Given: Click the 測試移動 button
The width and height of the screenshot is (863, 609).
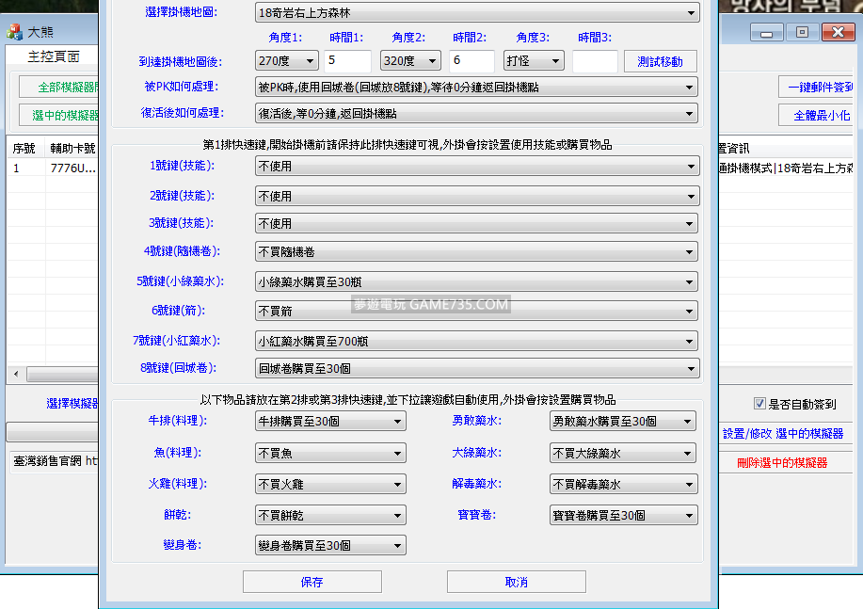Looking at the screenshot, I should coord(660,61).
